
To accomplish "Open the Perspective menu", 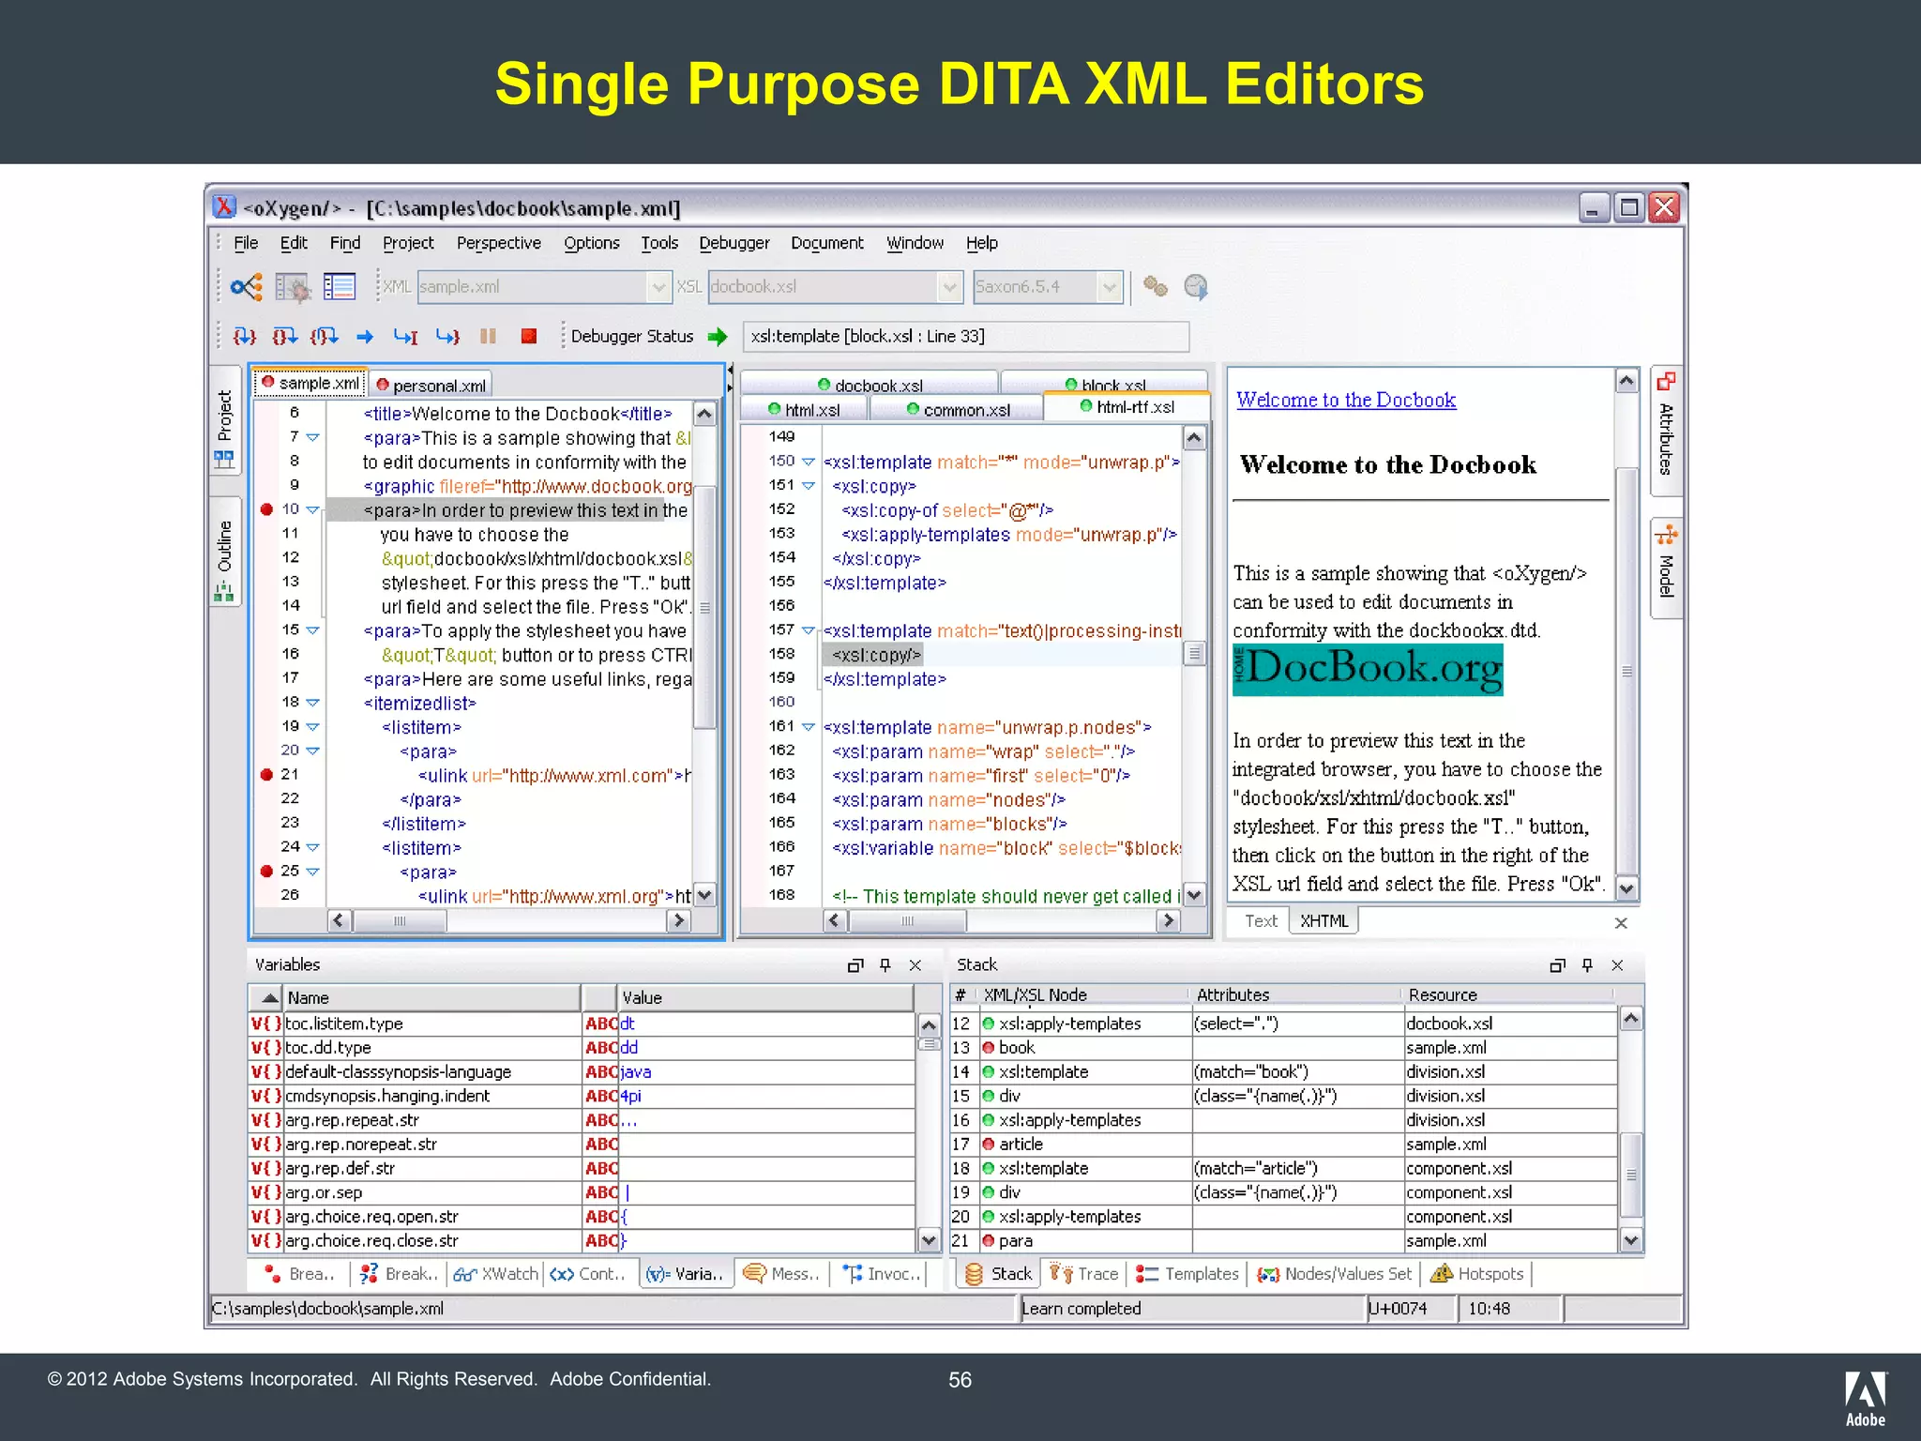I will (x=499, y=243).
